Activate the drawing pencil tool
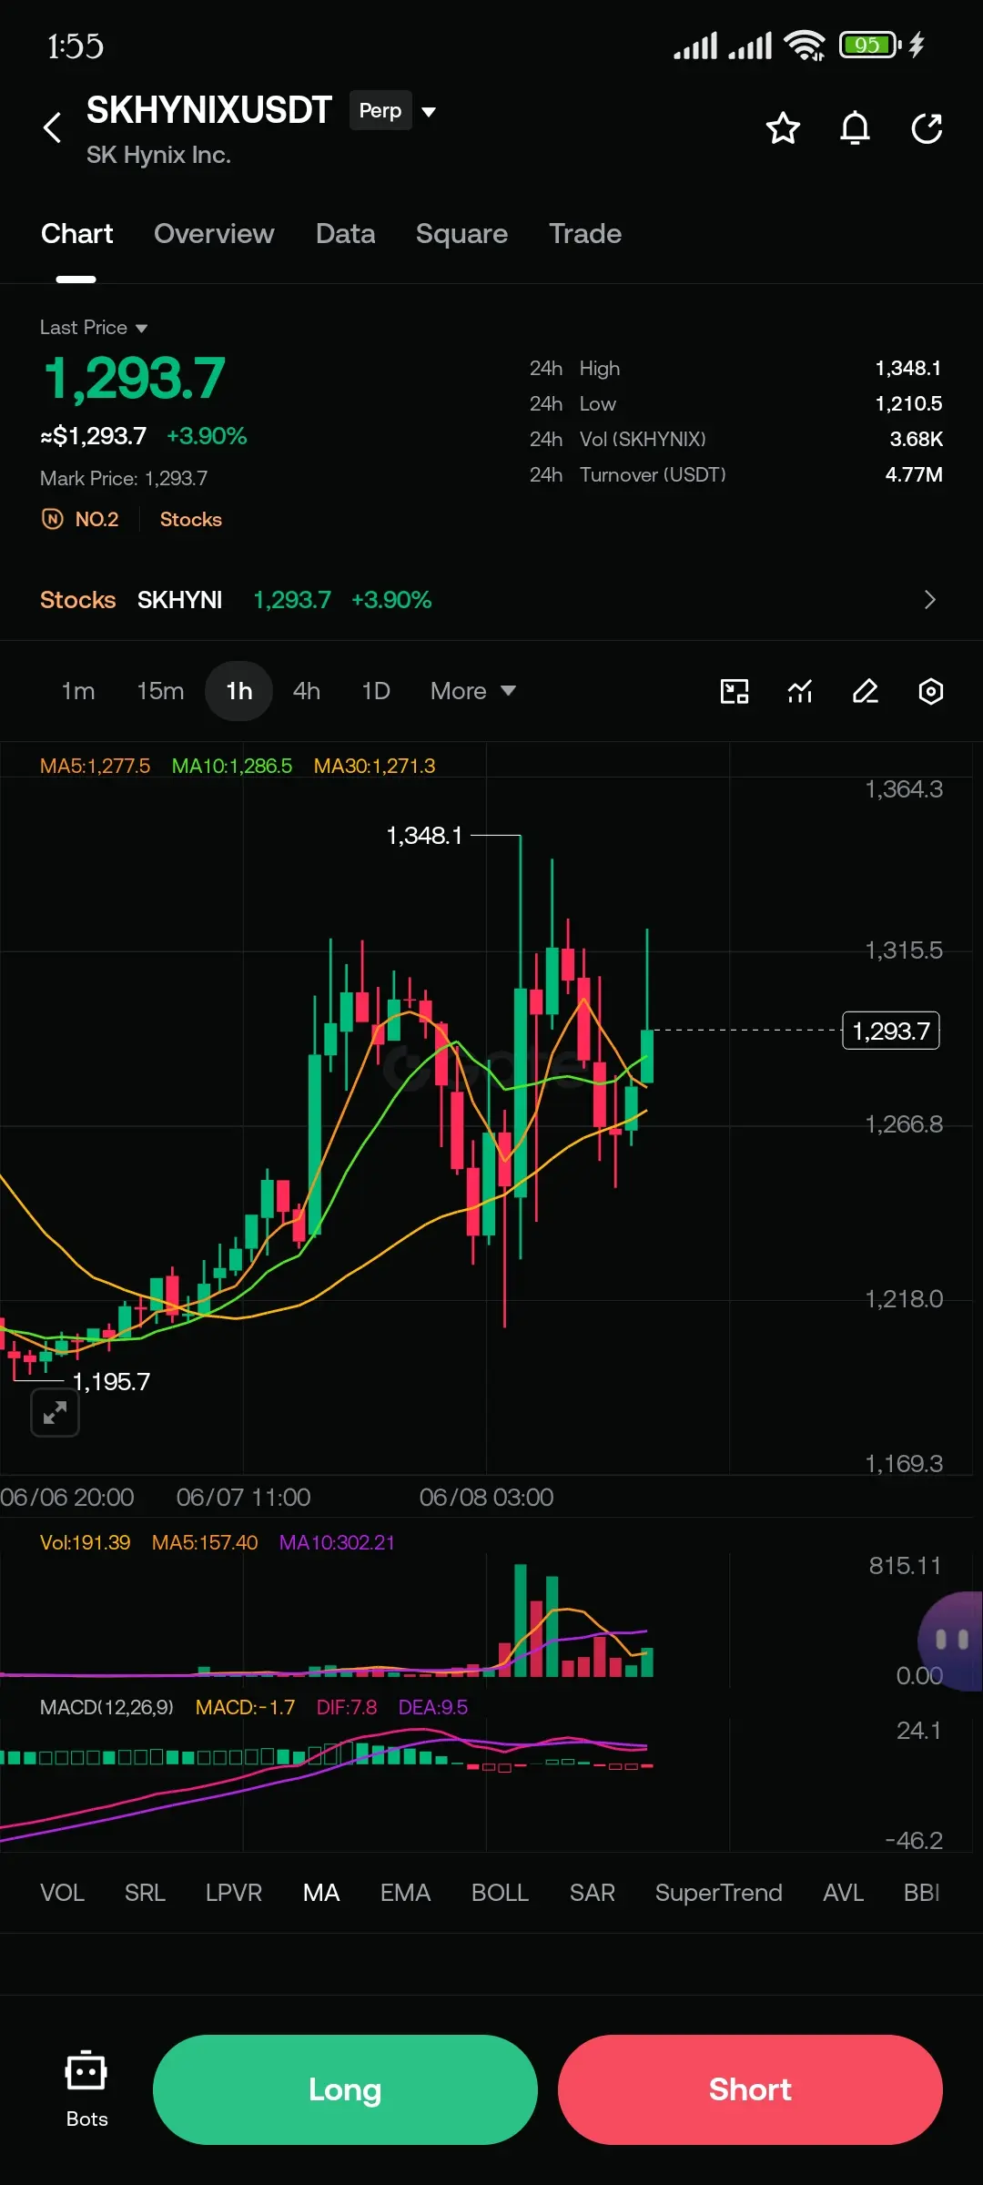983x2185 pixels. pyautogui.click(x=866, y=692)
